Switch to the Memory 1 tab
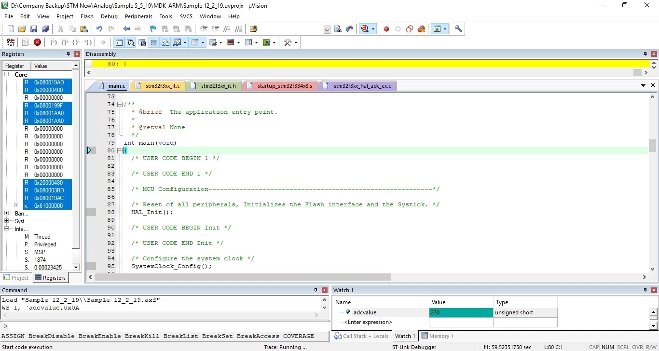 point(437,336)
